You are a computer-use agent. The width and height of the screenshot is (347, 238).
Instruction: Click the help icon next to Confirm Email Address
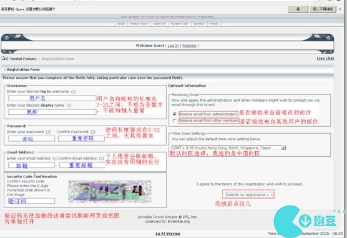point(101,159)
